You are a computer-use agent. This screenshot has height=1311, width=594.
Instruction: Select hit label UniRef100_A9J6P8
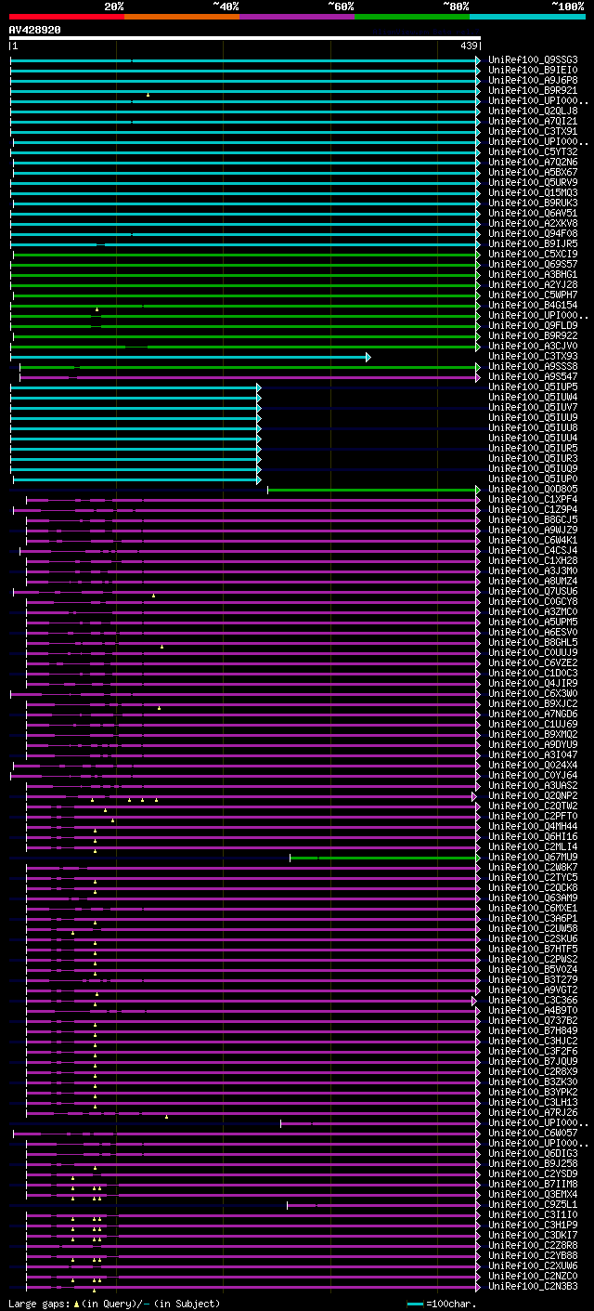(533, 81)
